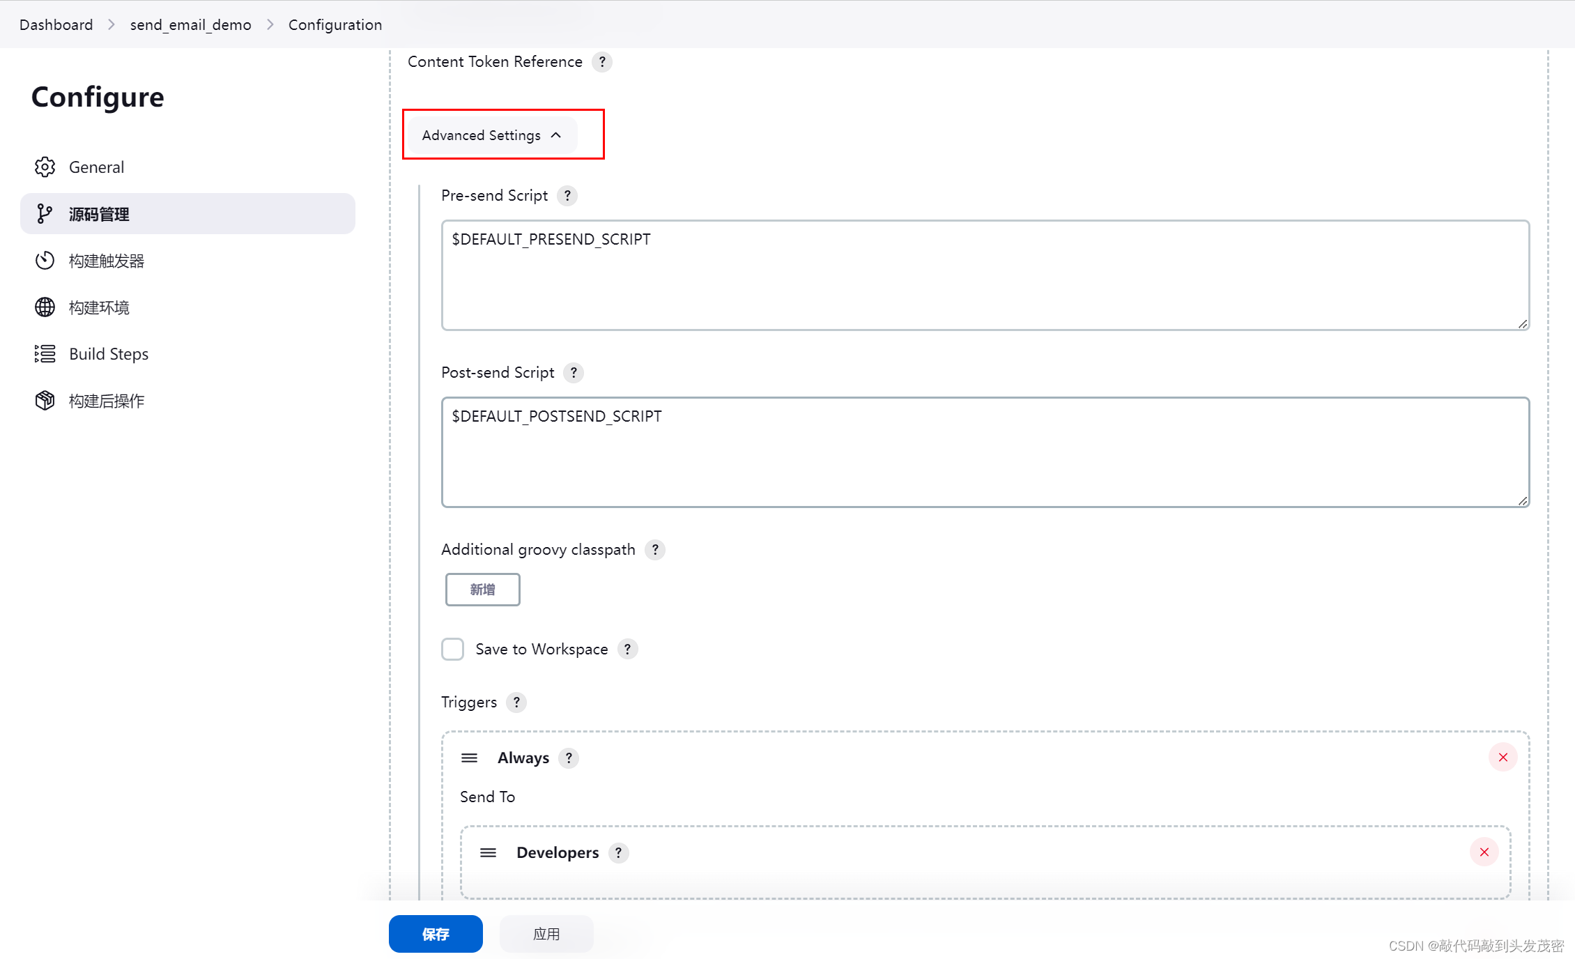Open help for Developers recipient
The width and height of the screenshot is (1575, 959).
tap(618, 853)
